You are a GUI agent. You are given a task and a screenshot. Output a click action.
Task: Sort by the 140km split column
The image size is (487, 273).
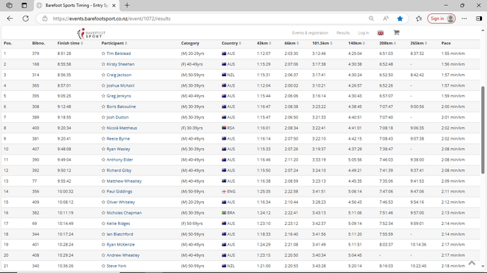(356, 43)
